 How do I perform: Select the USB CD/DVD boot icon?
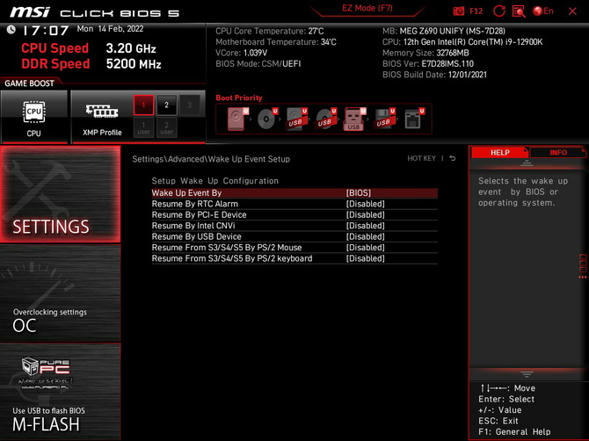point(325,119)
